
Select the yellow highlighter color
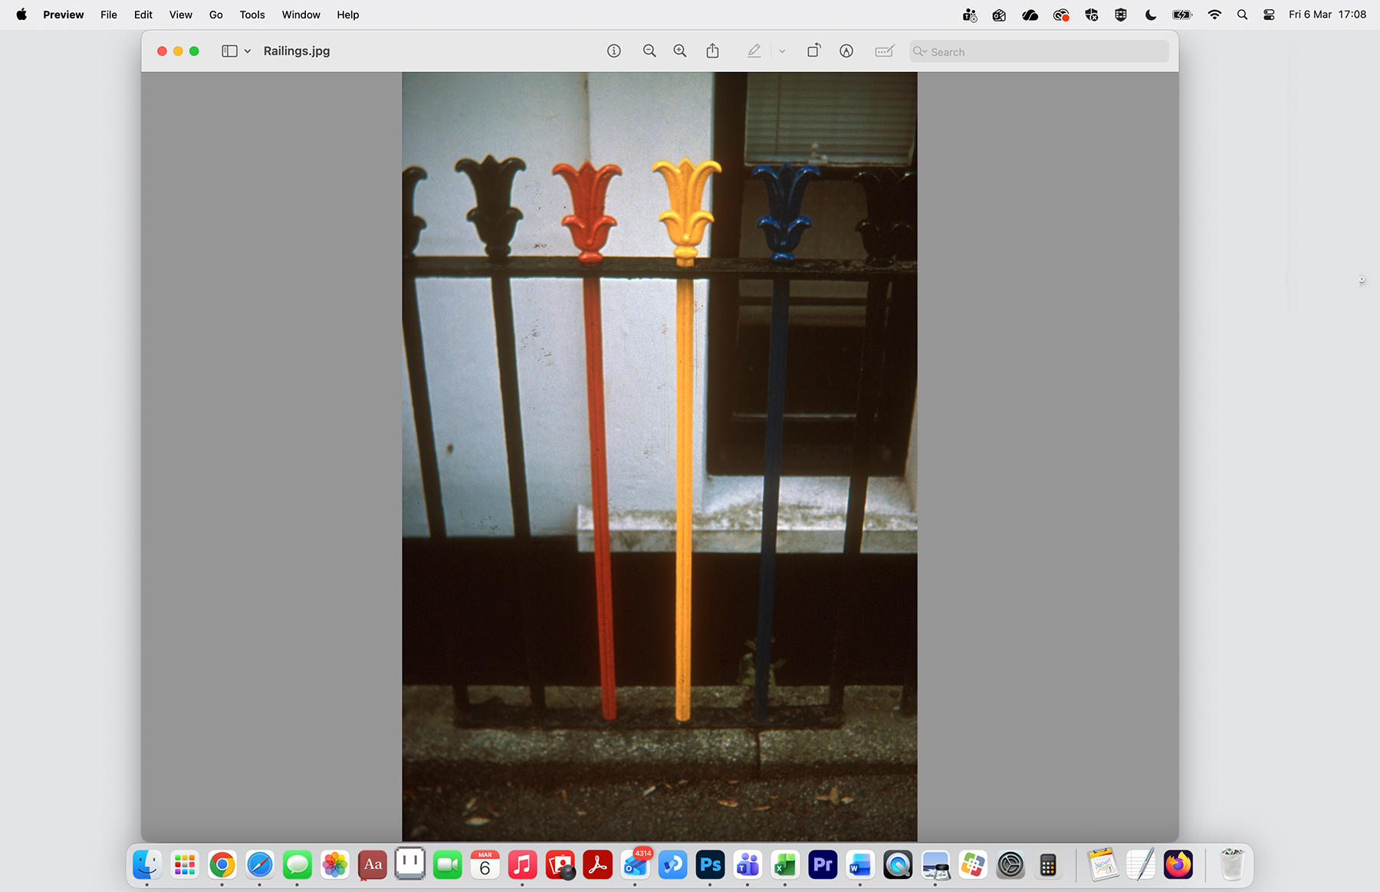click(781, 51)
